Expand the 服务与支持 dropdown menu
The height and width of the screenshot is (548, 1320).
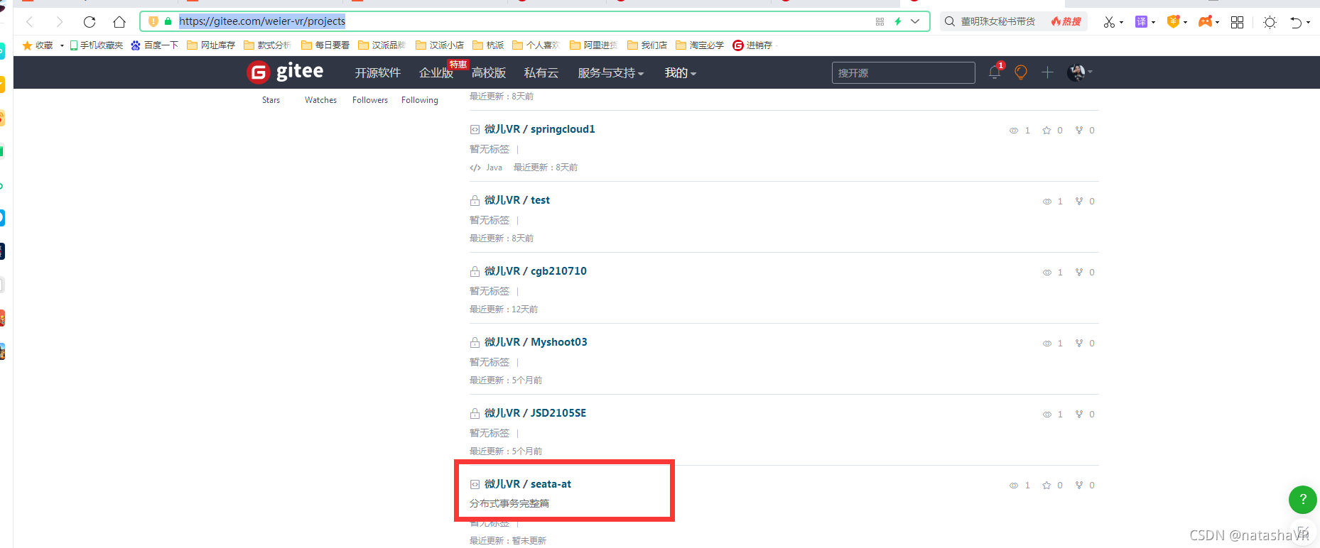point(611,72)
